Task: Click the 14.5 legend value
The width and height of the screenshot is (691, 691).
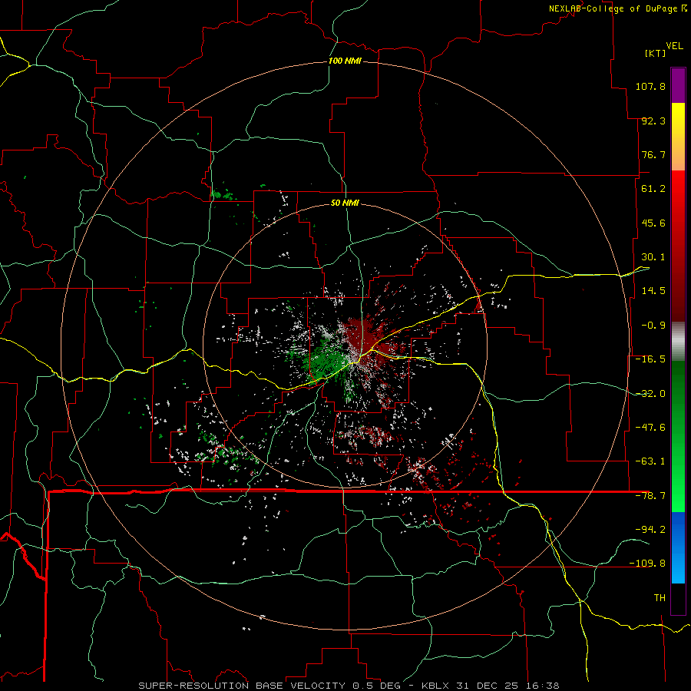Action: tap(653, 291)
